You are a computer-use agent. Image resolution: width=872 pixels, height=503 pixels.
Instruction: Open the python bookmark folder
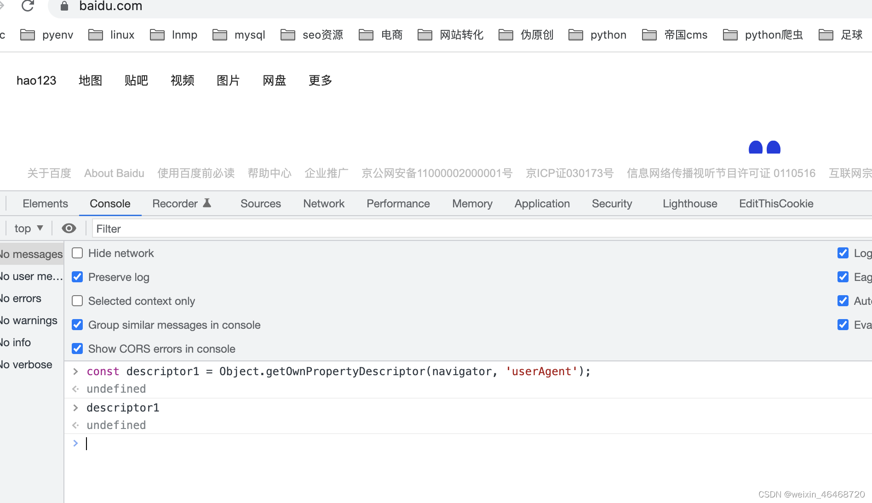click(597, 35)
